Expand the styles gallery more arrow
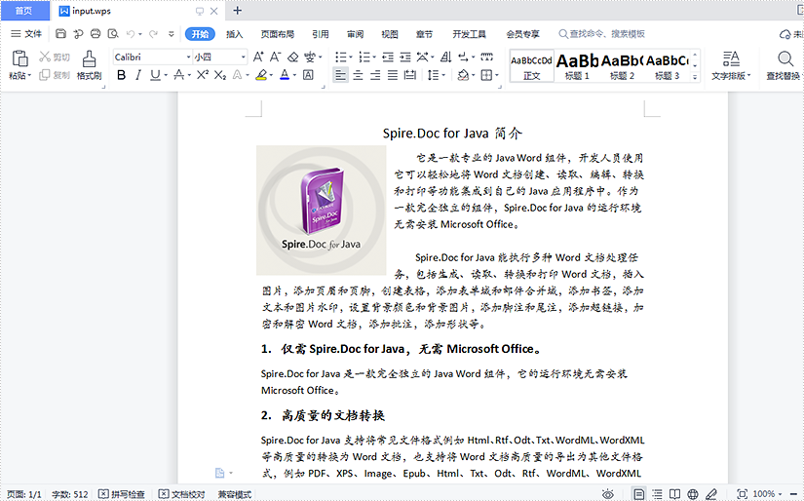804x501 pixels. (x=695, y=76)
